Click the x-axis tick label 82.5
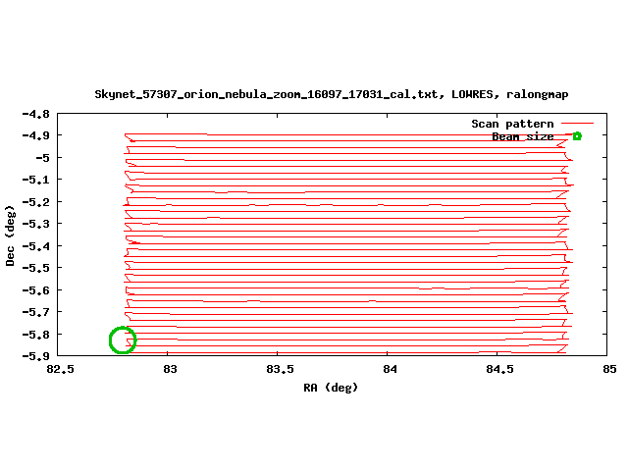628x471 pixels. [x=60, y=369]
